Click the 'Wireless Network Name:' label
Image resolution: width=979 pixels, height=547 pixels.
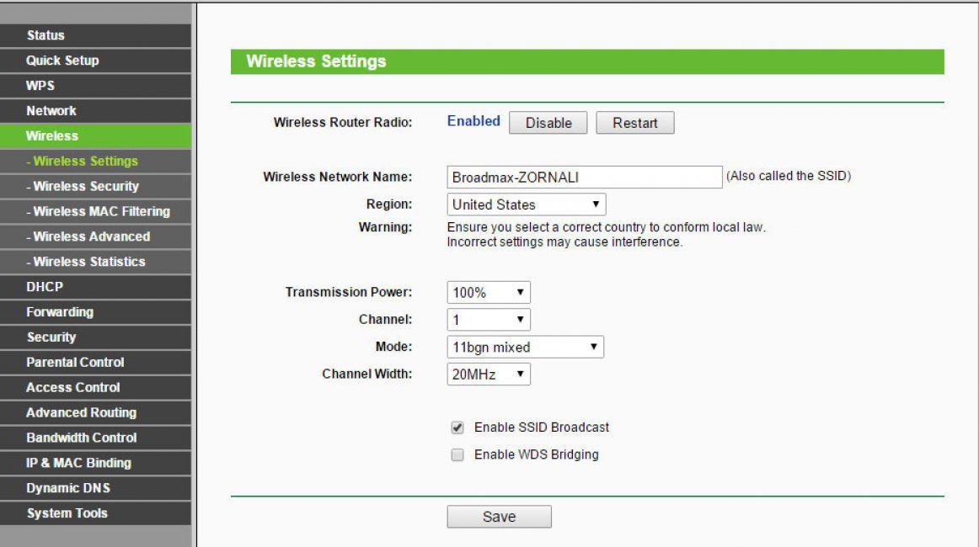coord(337,177)
